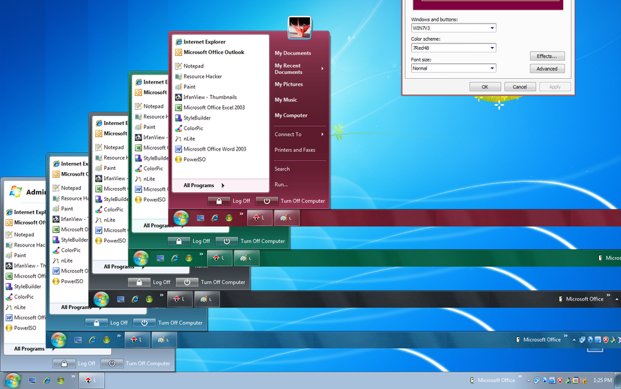The image size is (621, 389).
Task: Click Turn Off Computer in green start menu
Action: pyautogui.click(x=250, y=241)
